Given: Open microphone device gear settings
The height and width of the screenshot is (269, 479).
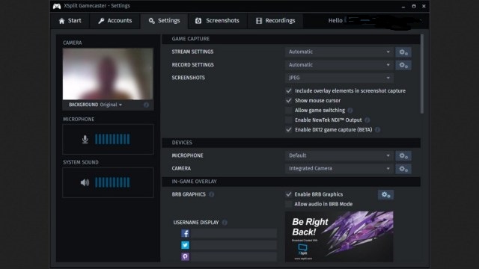Looking at the screenshot, I should tap(403, 156).
